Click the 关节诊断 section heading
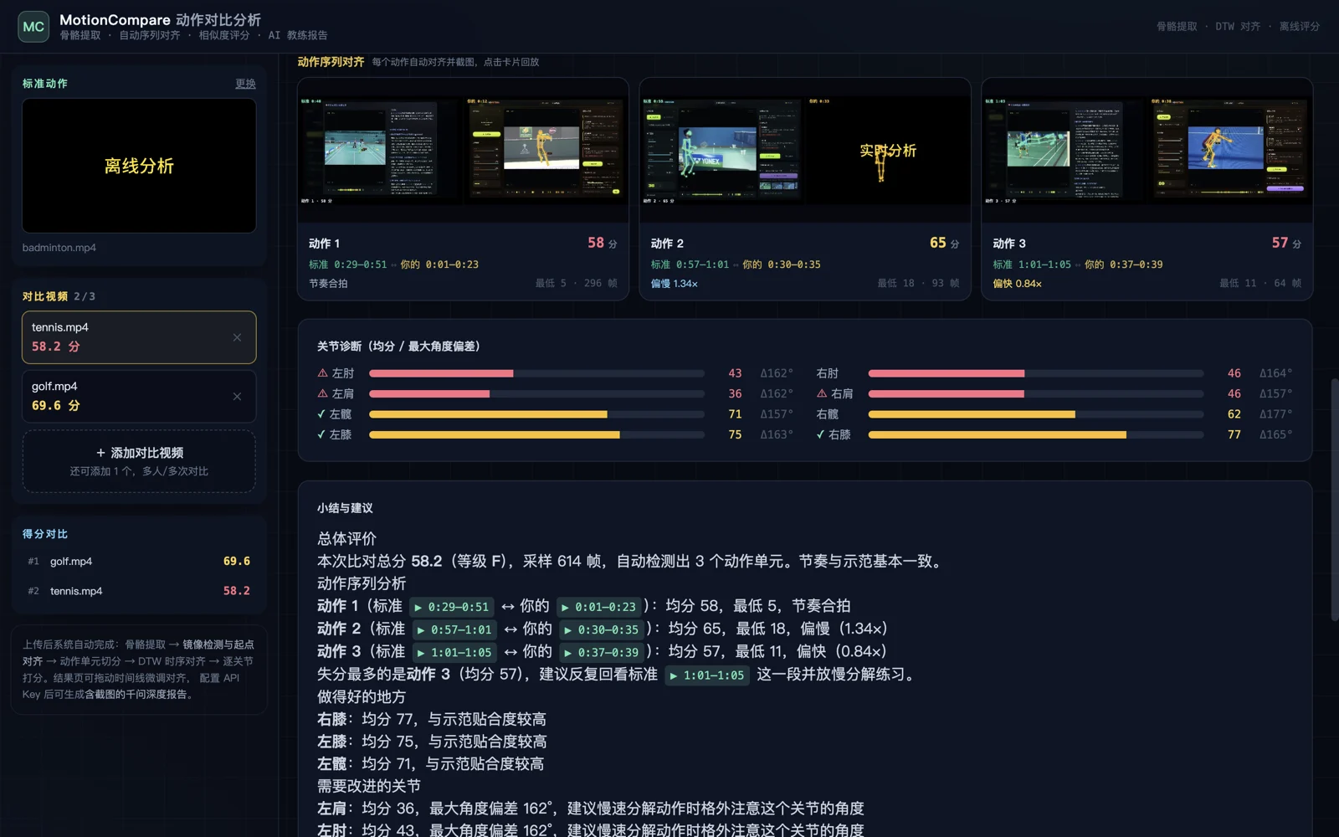This screenshot has width=1339, height=837. point(398,347)
